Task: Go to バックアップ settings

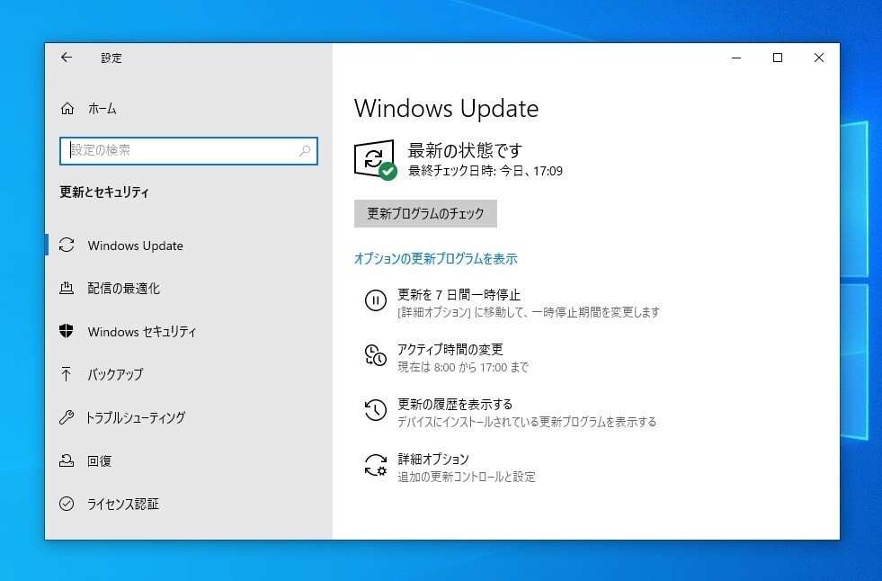Action: point(189,374)
